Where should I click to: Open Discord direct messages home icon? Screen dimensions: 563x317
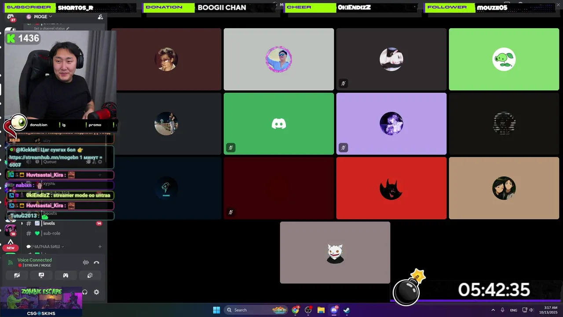(x=11, y=17)
